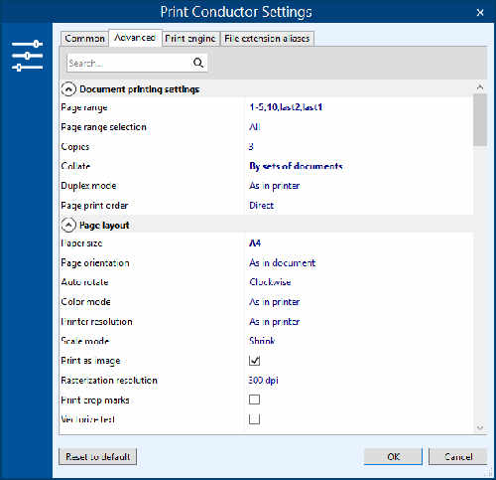This screenshot has height=480, width=496.
Task: Select the Rasterization resolution label
Action: click(x=109, y=380)
